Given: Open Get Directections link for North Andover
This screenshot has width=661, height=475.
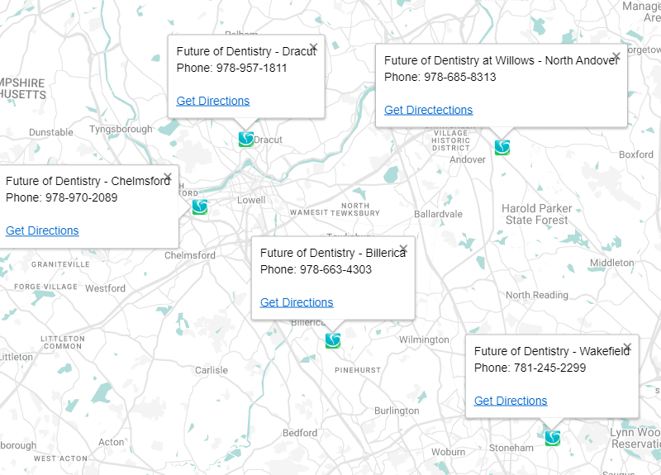Looking at the screenshot, I should pyautogui.click(x=428, y=110).
